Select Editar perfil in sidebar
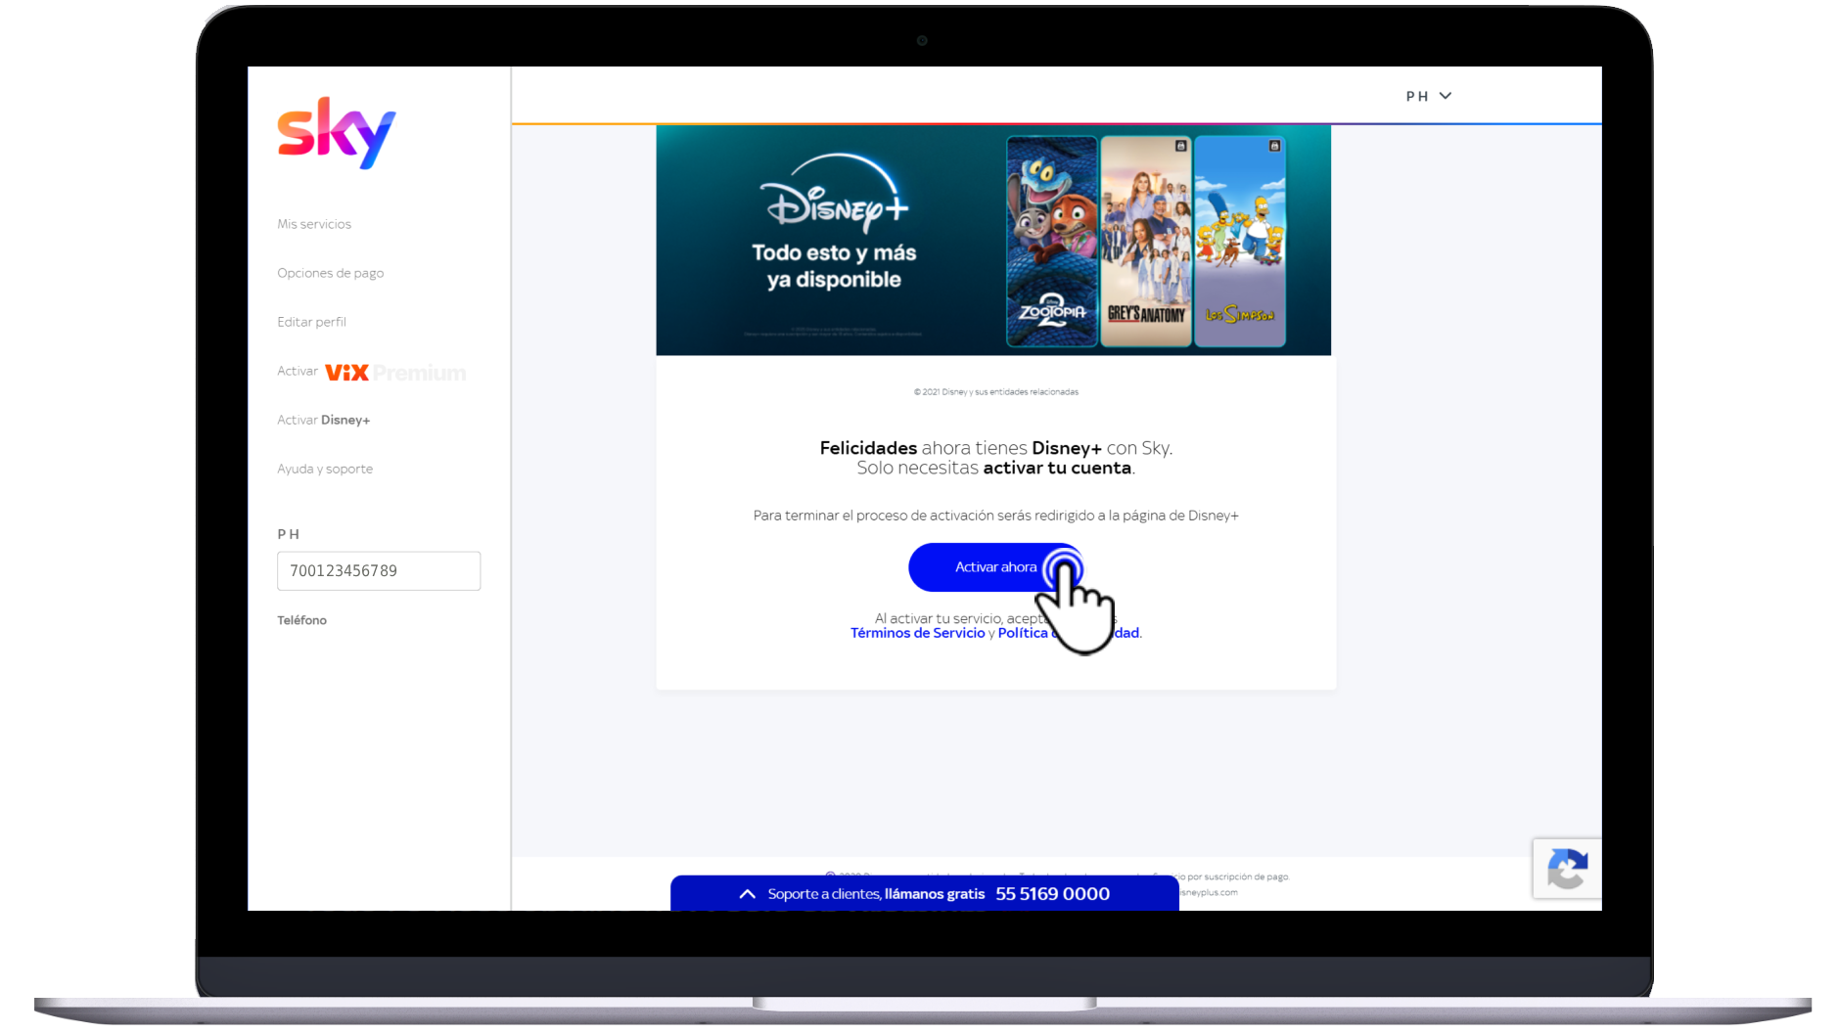The height and width of the screenshot is (1033, 1838). tap(311, 322)
